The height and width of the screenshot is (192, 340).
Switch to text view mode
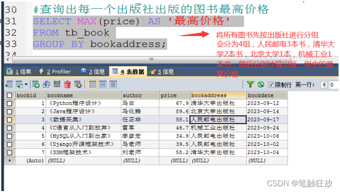coord(113,84)
